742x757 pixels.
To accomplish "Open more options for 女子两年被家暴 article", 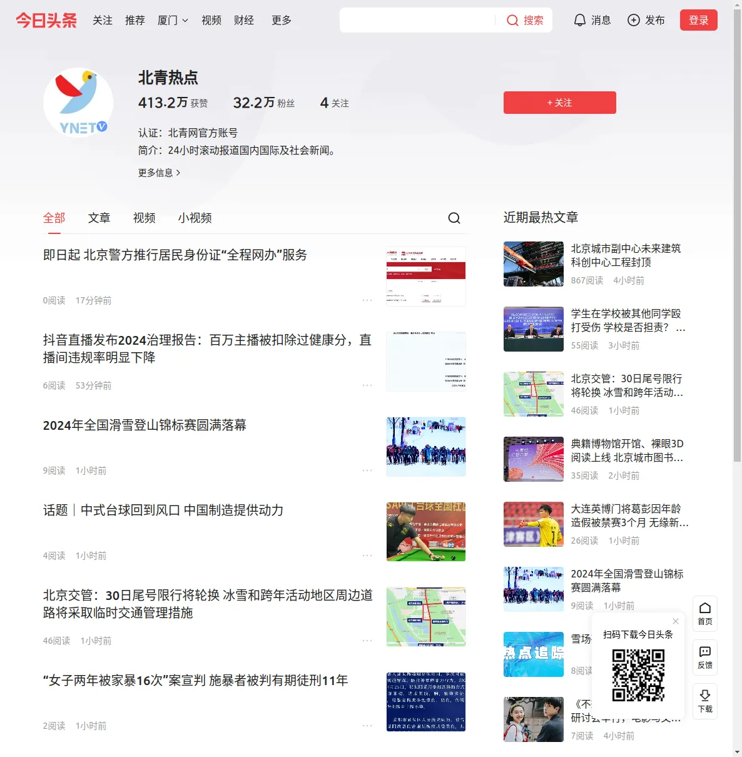I will [367, 726].
